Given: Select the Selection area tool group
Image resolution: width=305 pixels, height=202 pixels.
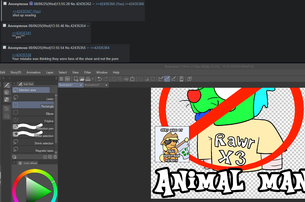Looking at the screenshot, I should 31,90.
